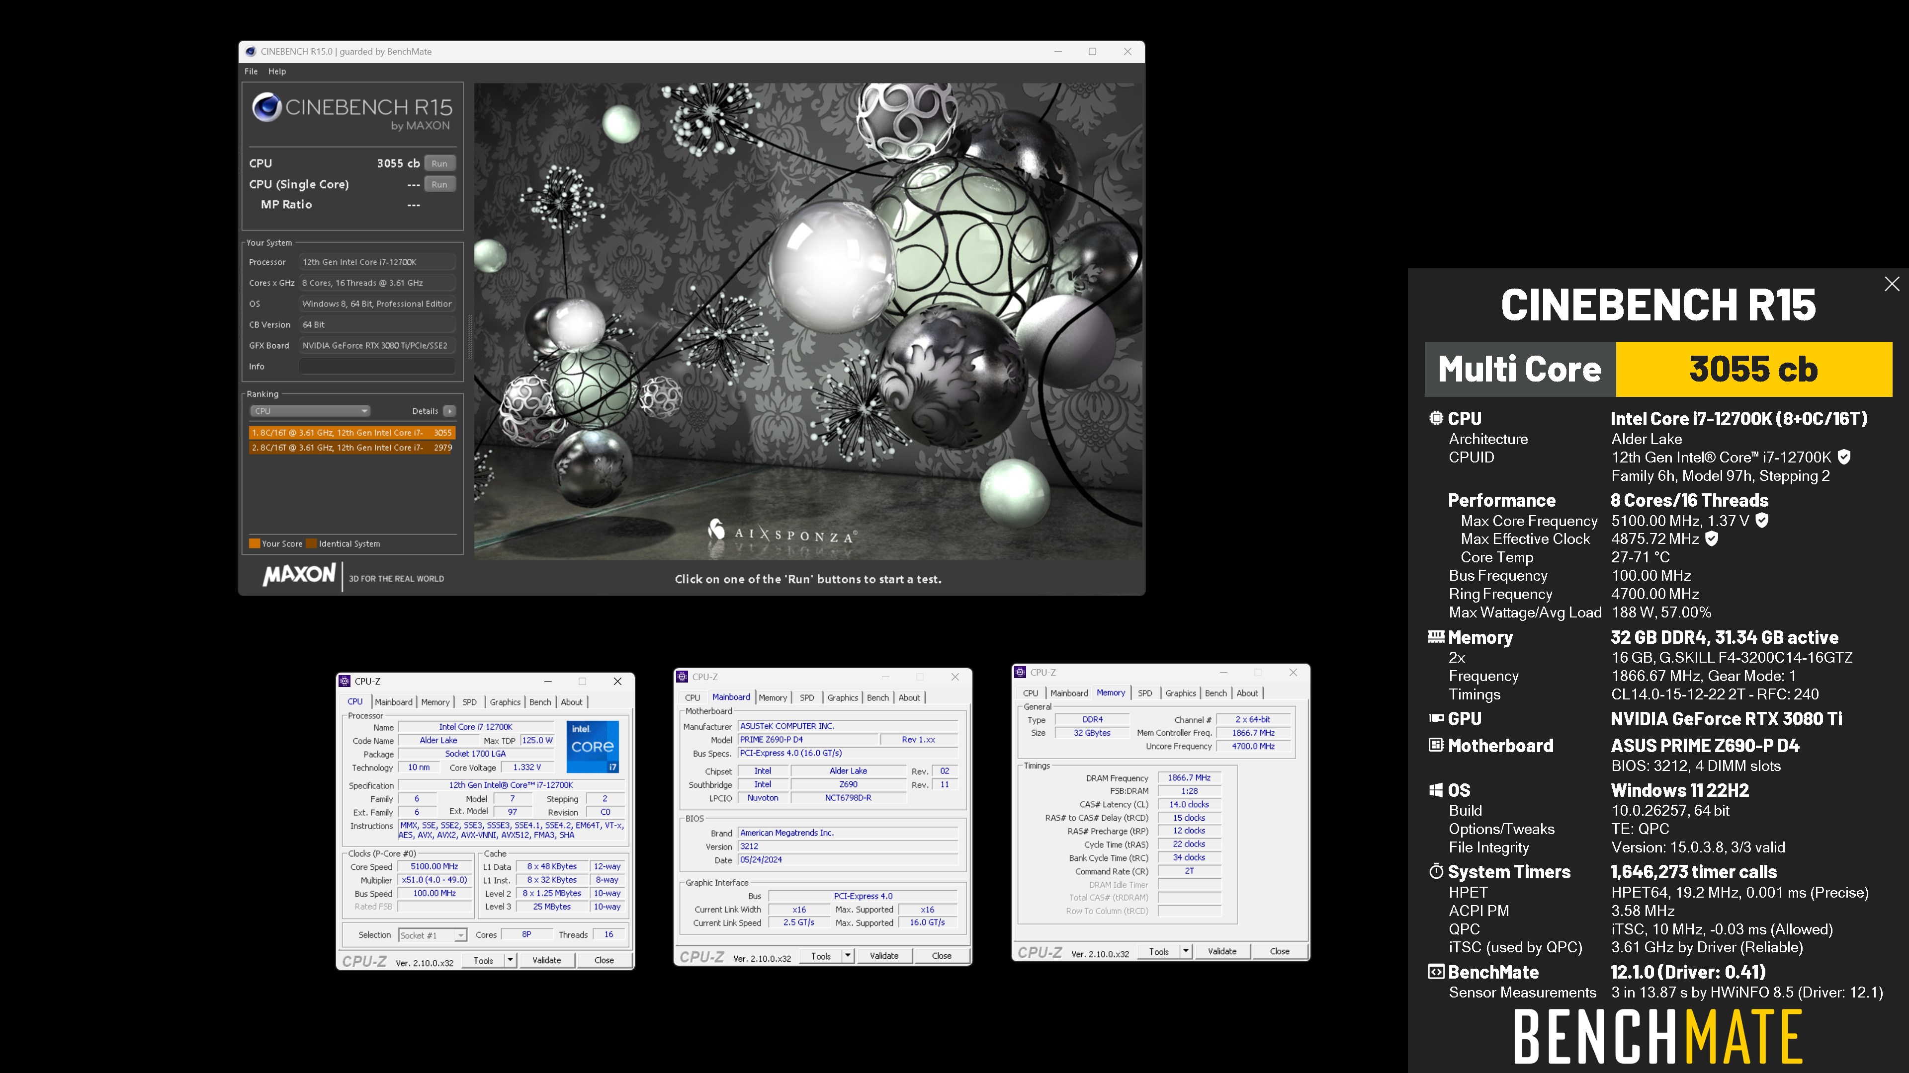Click shield icon next to Max Effective Clock

tap(1712, 538)
